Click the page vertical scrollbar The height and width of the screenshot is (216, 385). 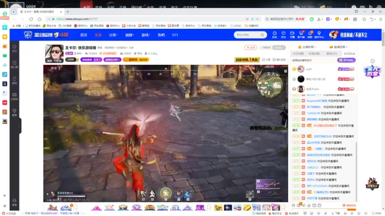(383, 38)
